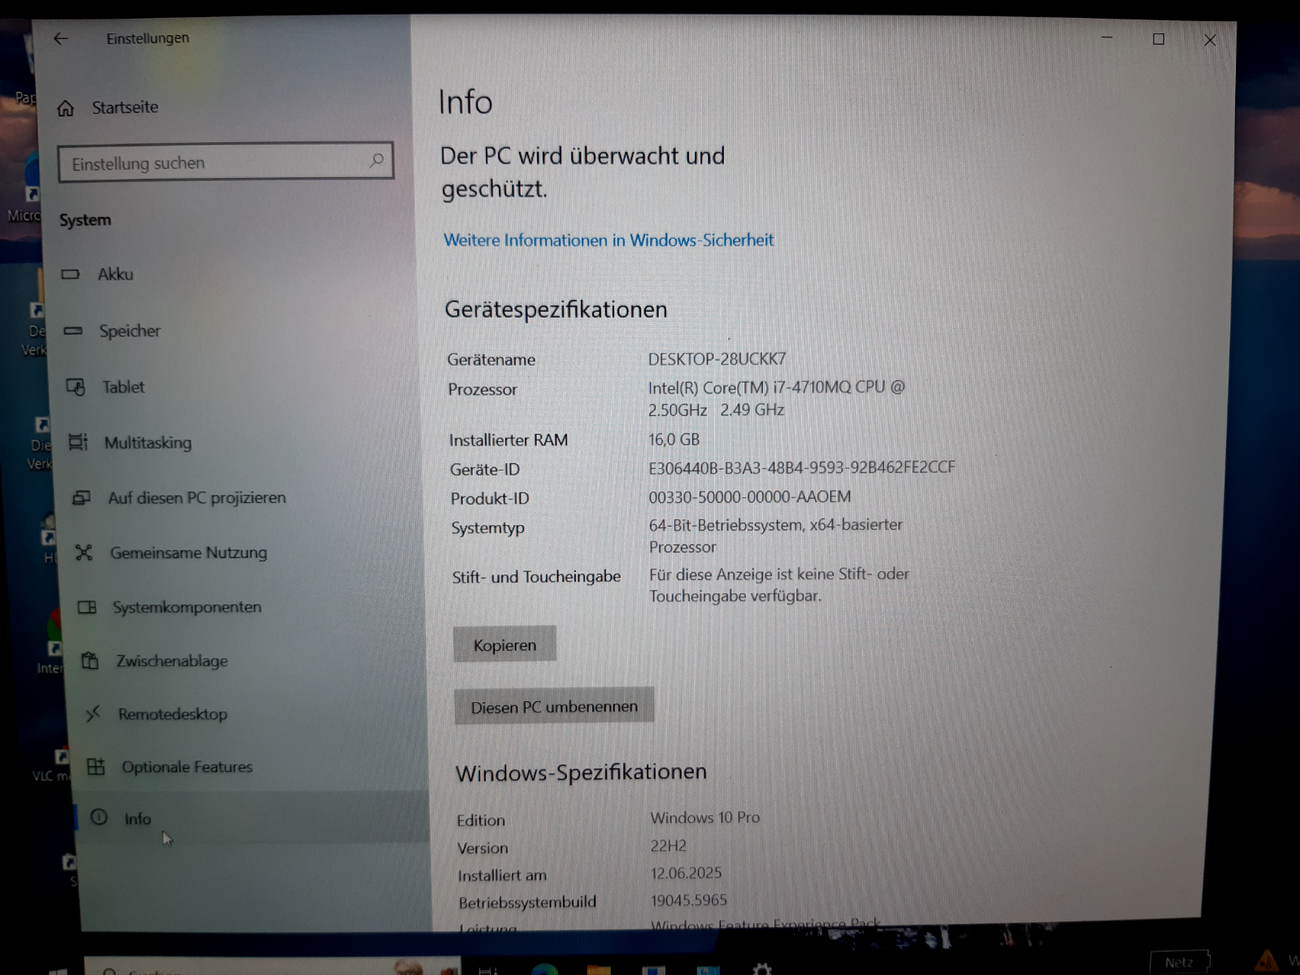Click Produkt-ID value 00330-50000-00000-AAOEM
The image size is (1300, 975).
coord(750,496)
